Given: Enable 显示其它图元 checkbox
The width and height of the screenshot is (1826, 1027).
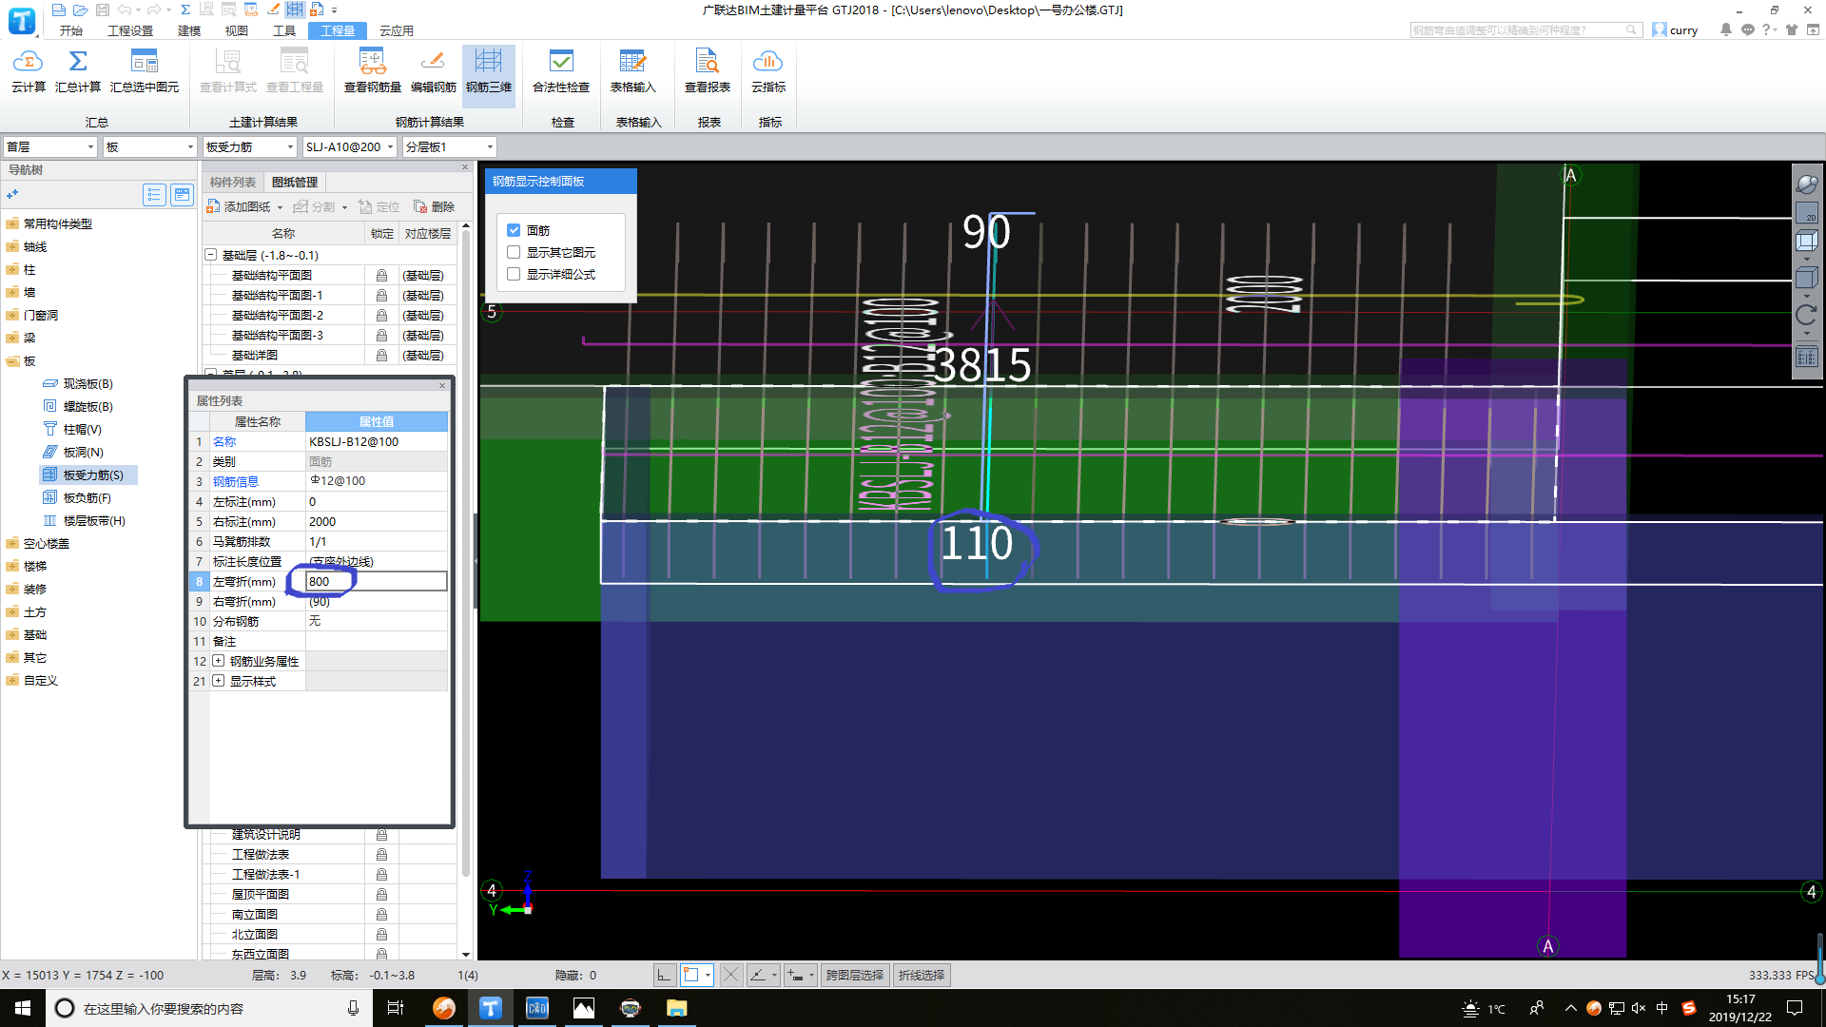Looking at the screenshot, I should (514, 252).
